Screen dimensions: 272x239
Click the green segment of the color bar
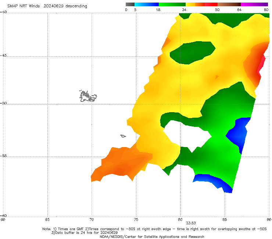click(172, 4)
